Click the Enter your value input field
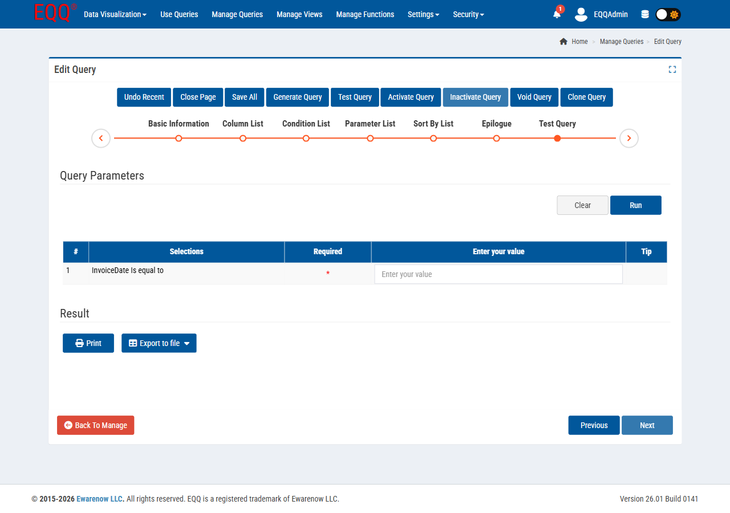The image size is (730, 513). (498, 274)
